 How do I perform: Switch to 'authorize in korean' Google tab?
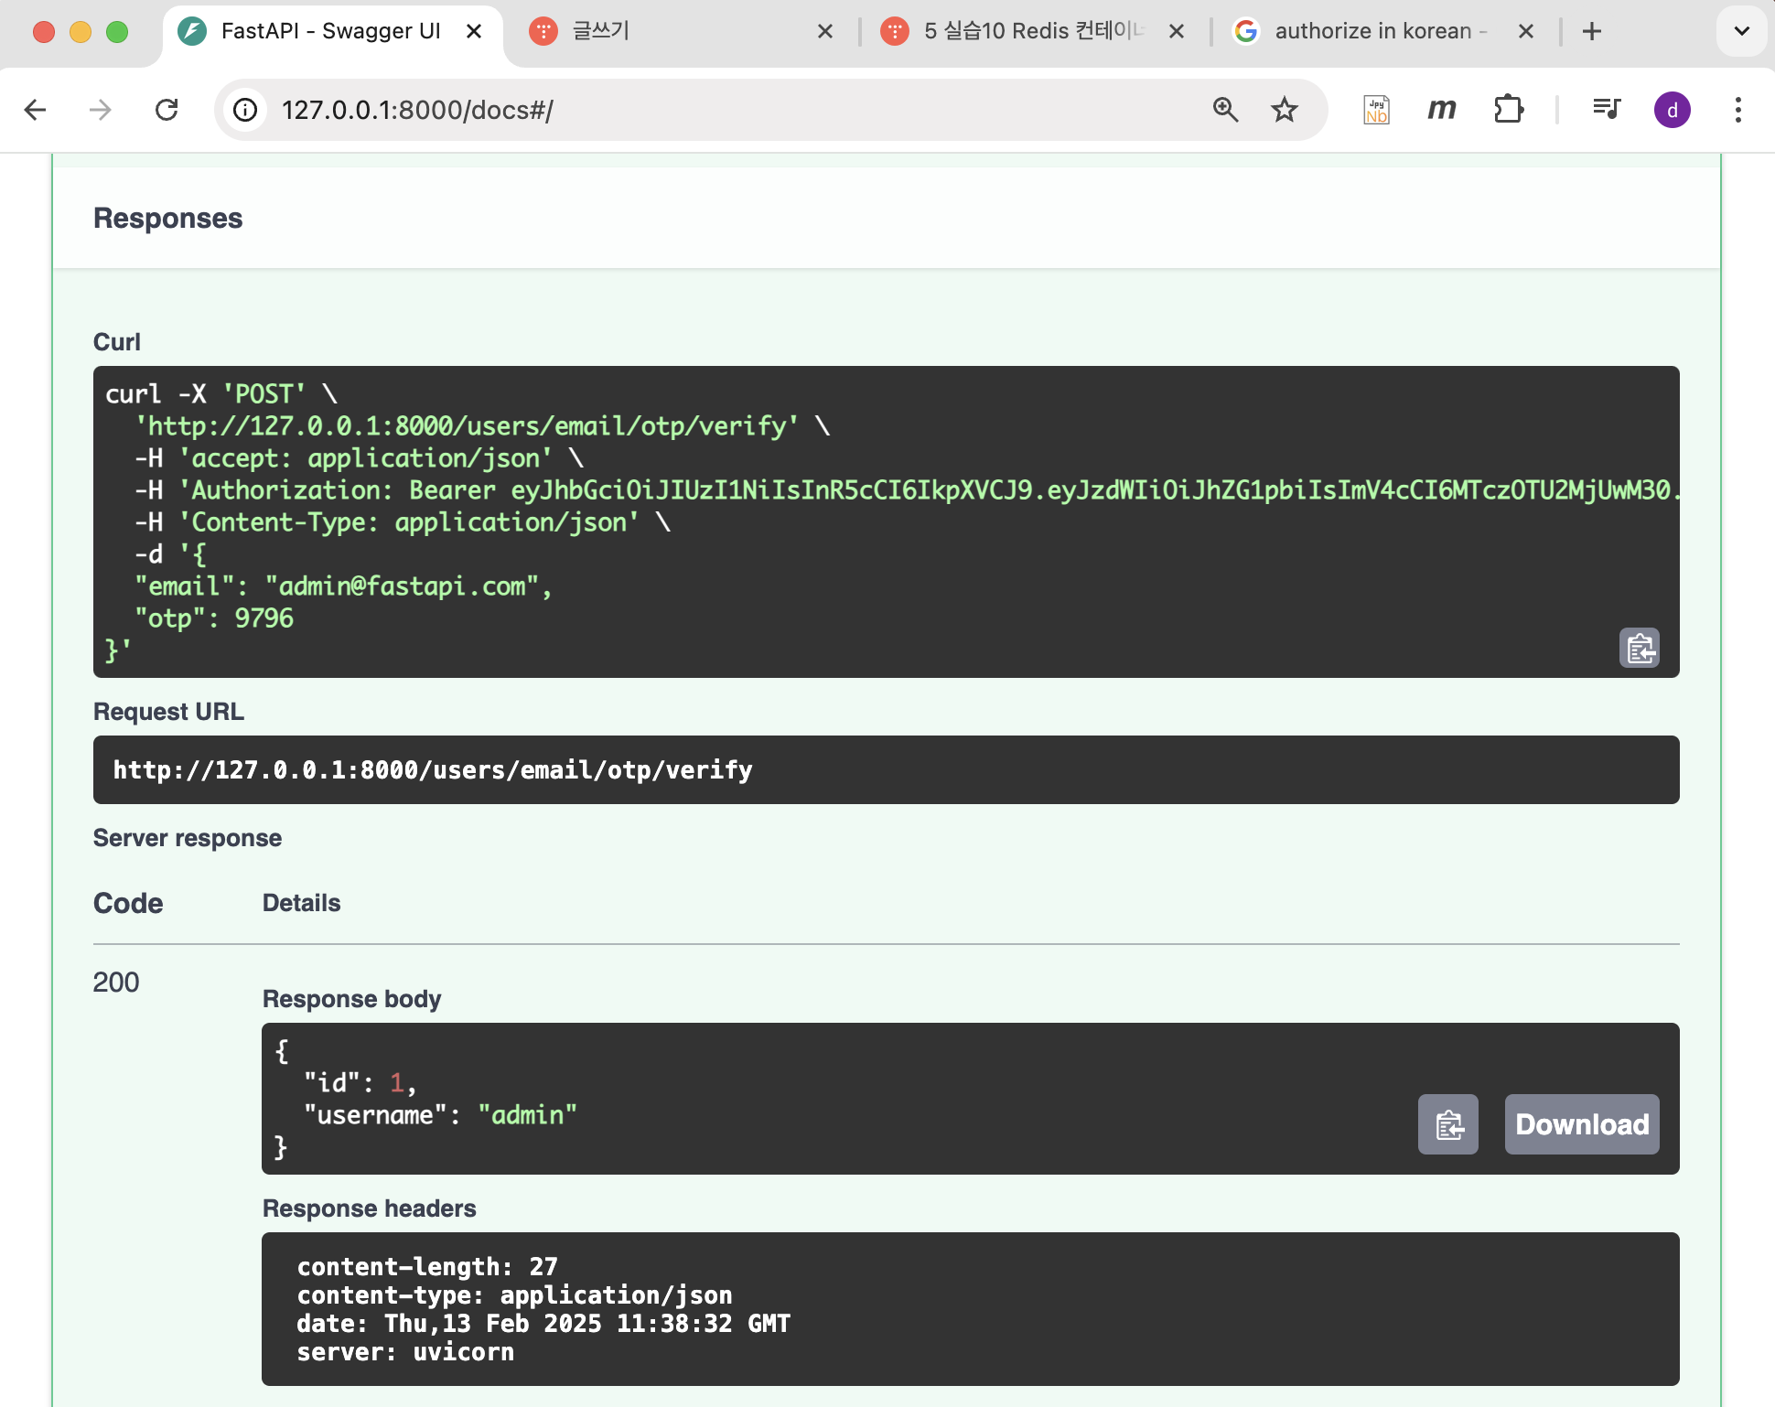(x=1372, y=31)
